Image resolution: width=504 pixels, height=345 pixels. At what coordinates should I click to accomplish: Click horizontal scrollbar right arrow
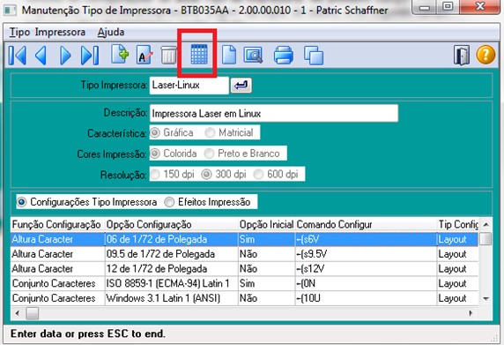coord(471,313)
